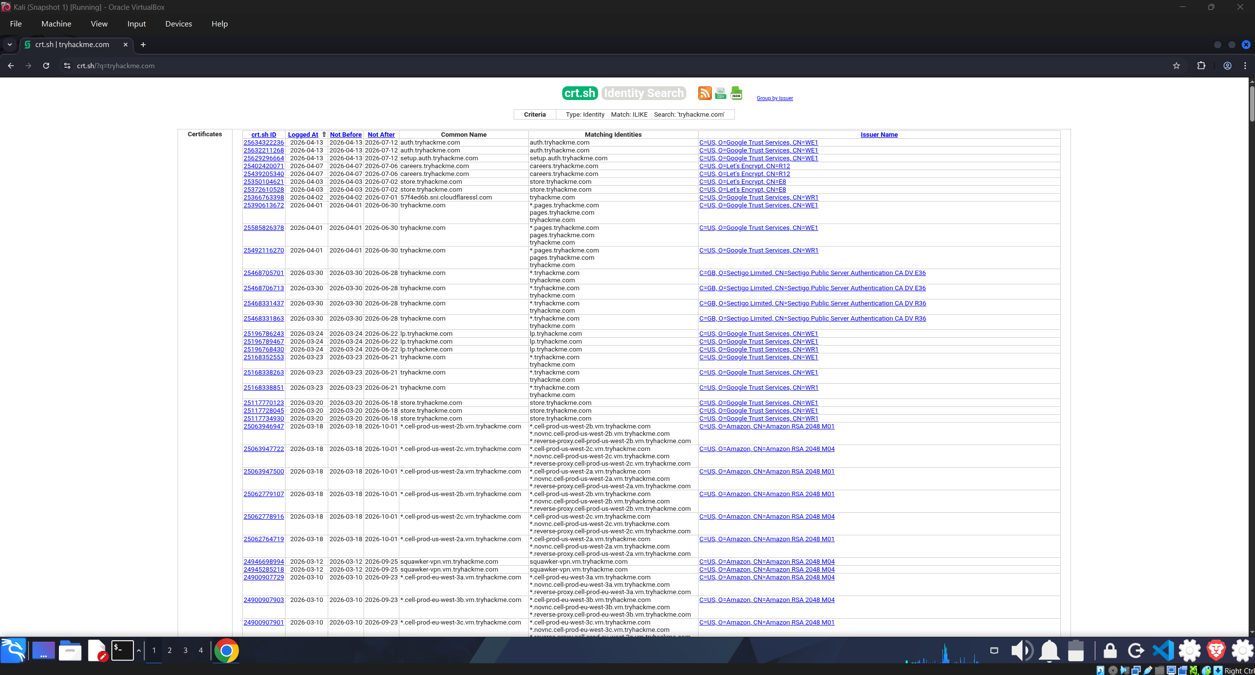The height and width of the screenshot is (675, 1255).
Task: Open the Identity Search banner
Action: (x=644, y=93)
